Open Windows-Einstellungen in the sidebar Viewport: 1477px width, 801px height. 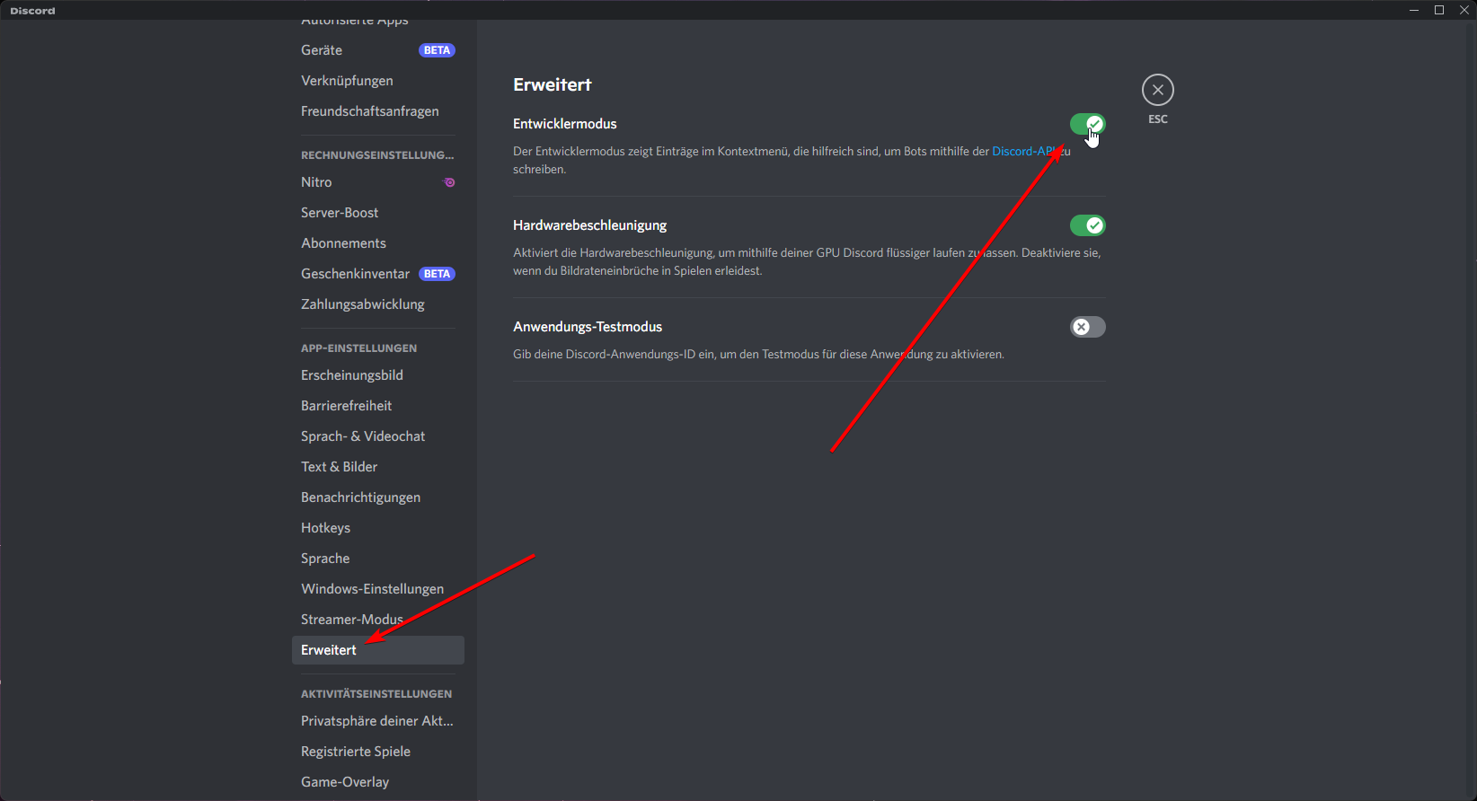coord(372,589)
